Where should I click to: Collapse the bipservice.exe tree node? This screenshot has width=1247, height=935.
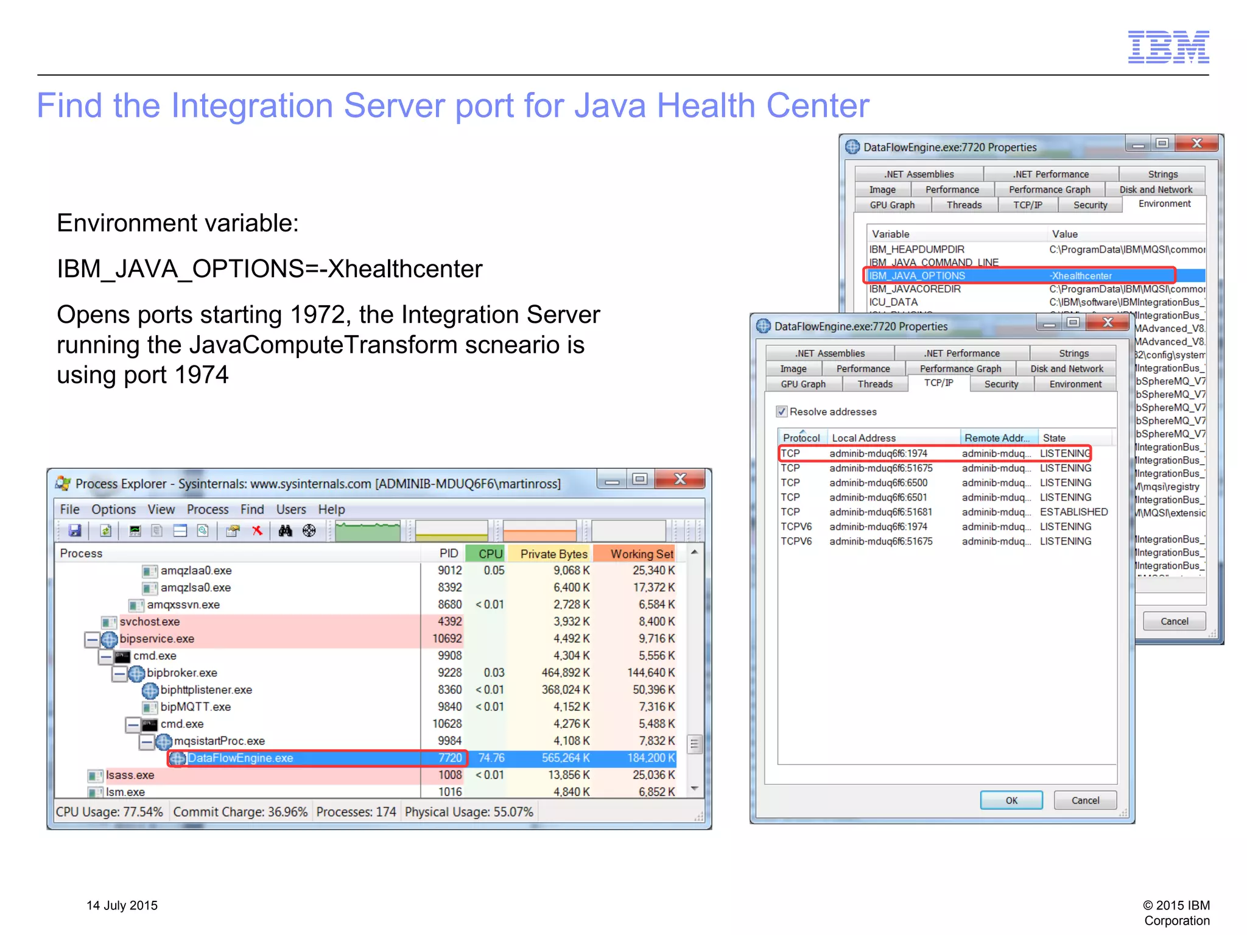pos(91,640)
